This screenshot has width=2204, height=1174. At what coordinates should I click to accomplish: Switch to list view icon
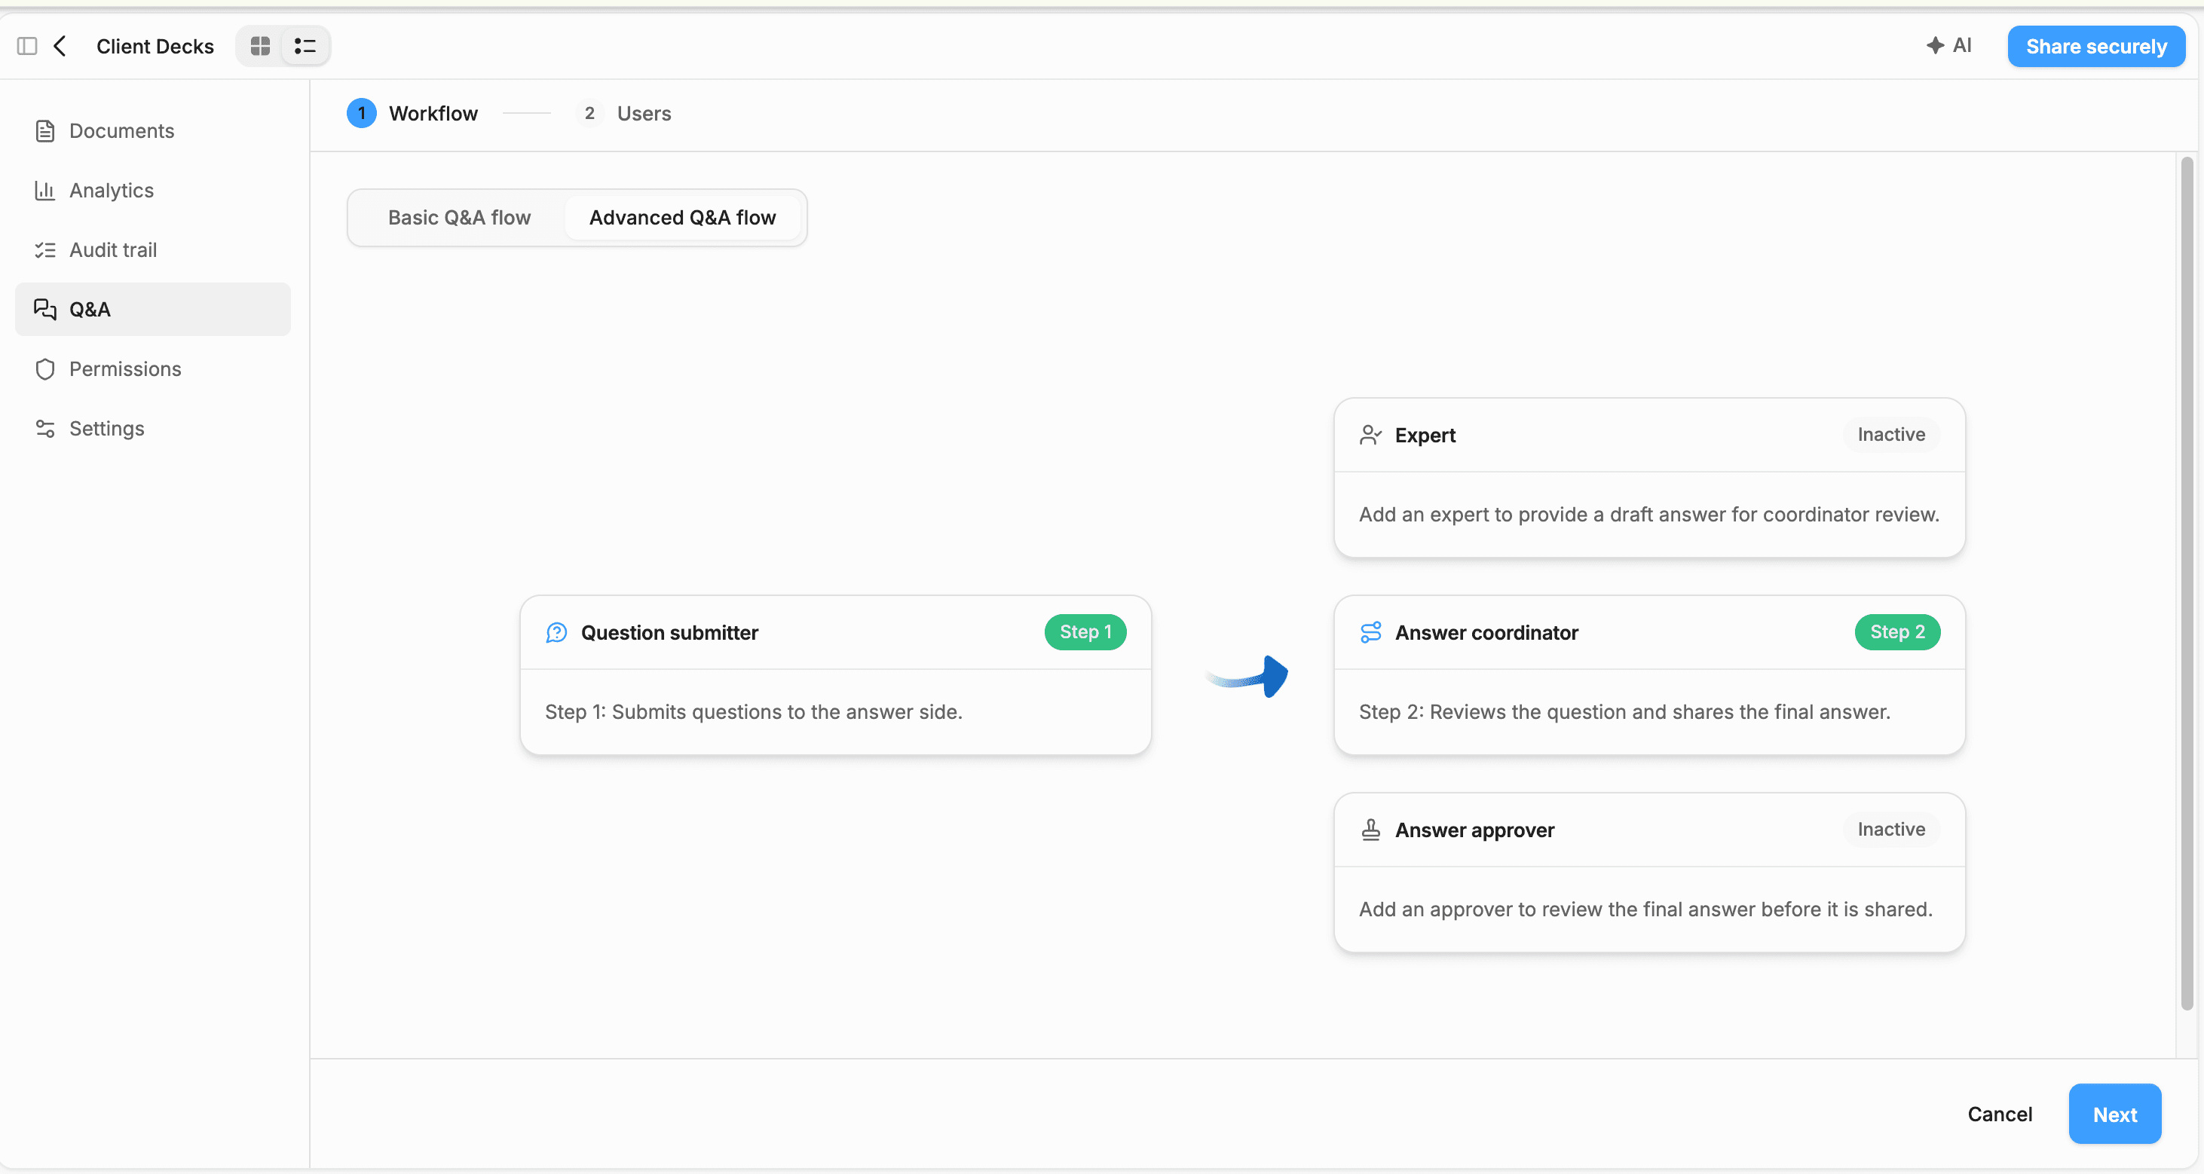pos(305,46)
